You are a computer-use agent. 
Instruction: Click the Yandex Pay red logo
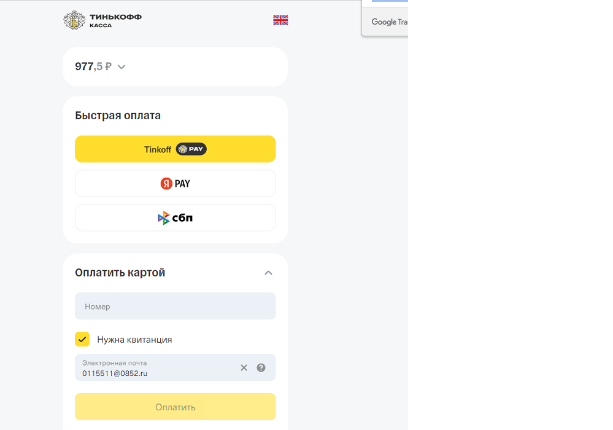tap(166, 184)
